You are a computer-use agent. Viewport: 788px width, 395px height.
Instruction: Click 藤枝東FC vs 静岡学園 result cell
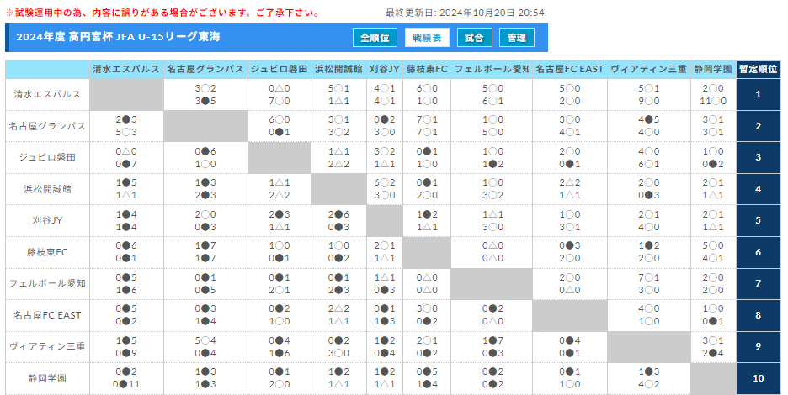713,252
